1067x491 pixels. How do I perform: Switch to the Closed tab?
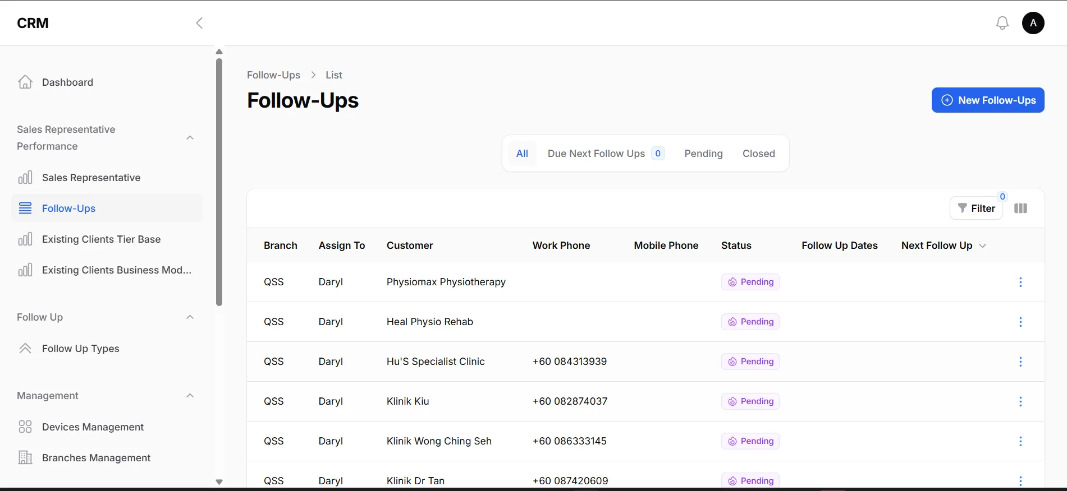[759, 154]
